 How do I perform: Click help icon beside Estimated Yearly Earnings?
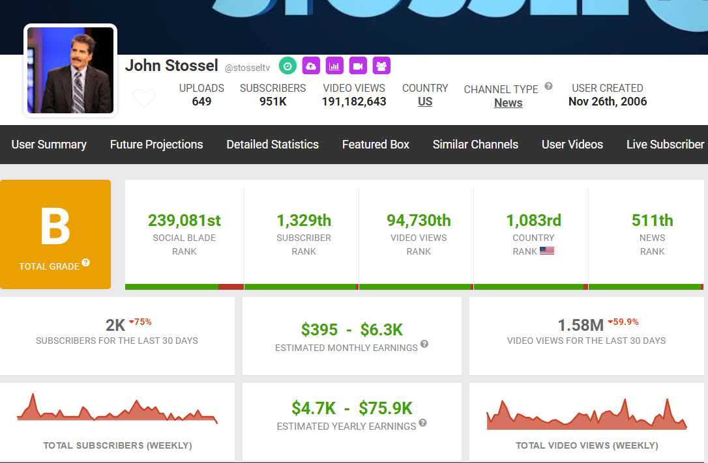point(422,423)
